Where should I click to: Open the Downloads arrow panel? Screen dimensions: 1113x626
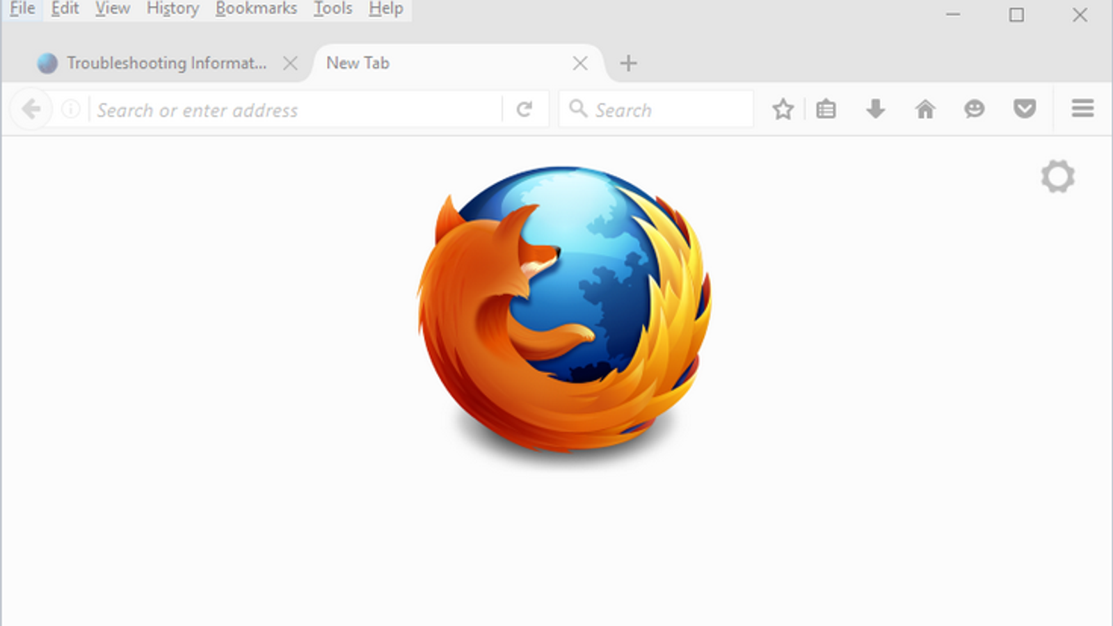(x=876, y=109)
